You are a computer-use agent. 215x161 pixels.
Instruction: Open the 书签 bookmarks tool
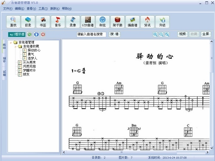click(x=43, y=22)
